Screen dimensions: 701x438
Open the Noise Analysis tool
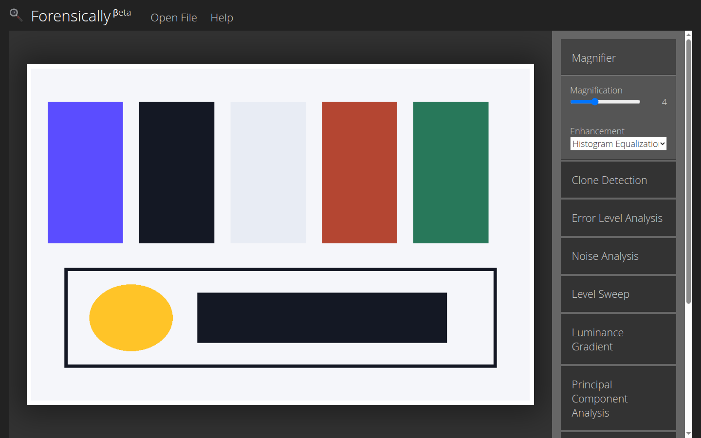coord(618,256)
